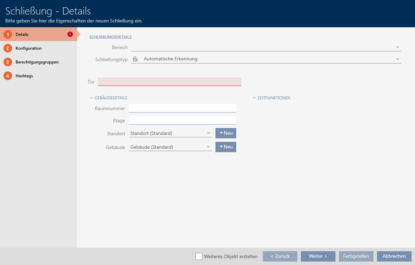Image resolution: width=415 pixels, height=265 pixels.
Task: Click the red error icon beside Details
Action: coord(70,35)
